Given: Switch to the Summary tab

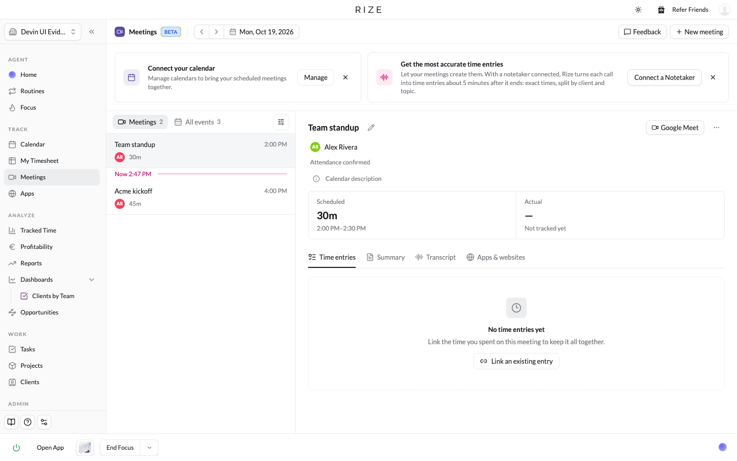Looking at the screenshot, I should coord(386,257).
